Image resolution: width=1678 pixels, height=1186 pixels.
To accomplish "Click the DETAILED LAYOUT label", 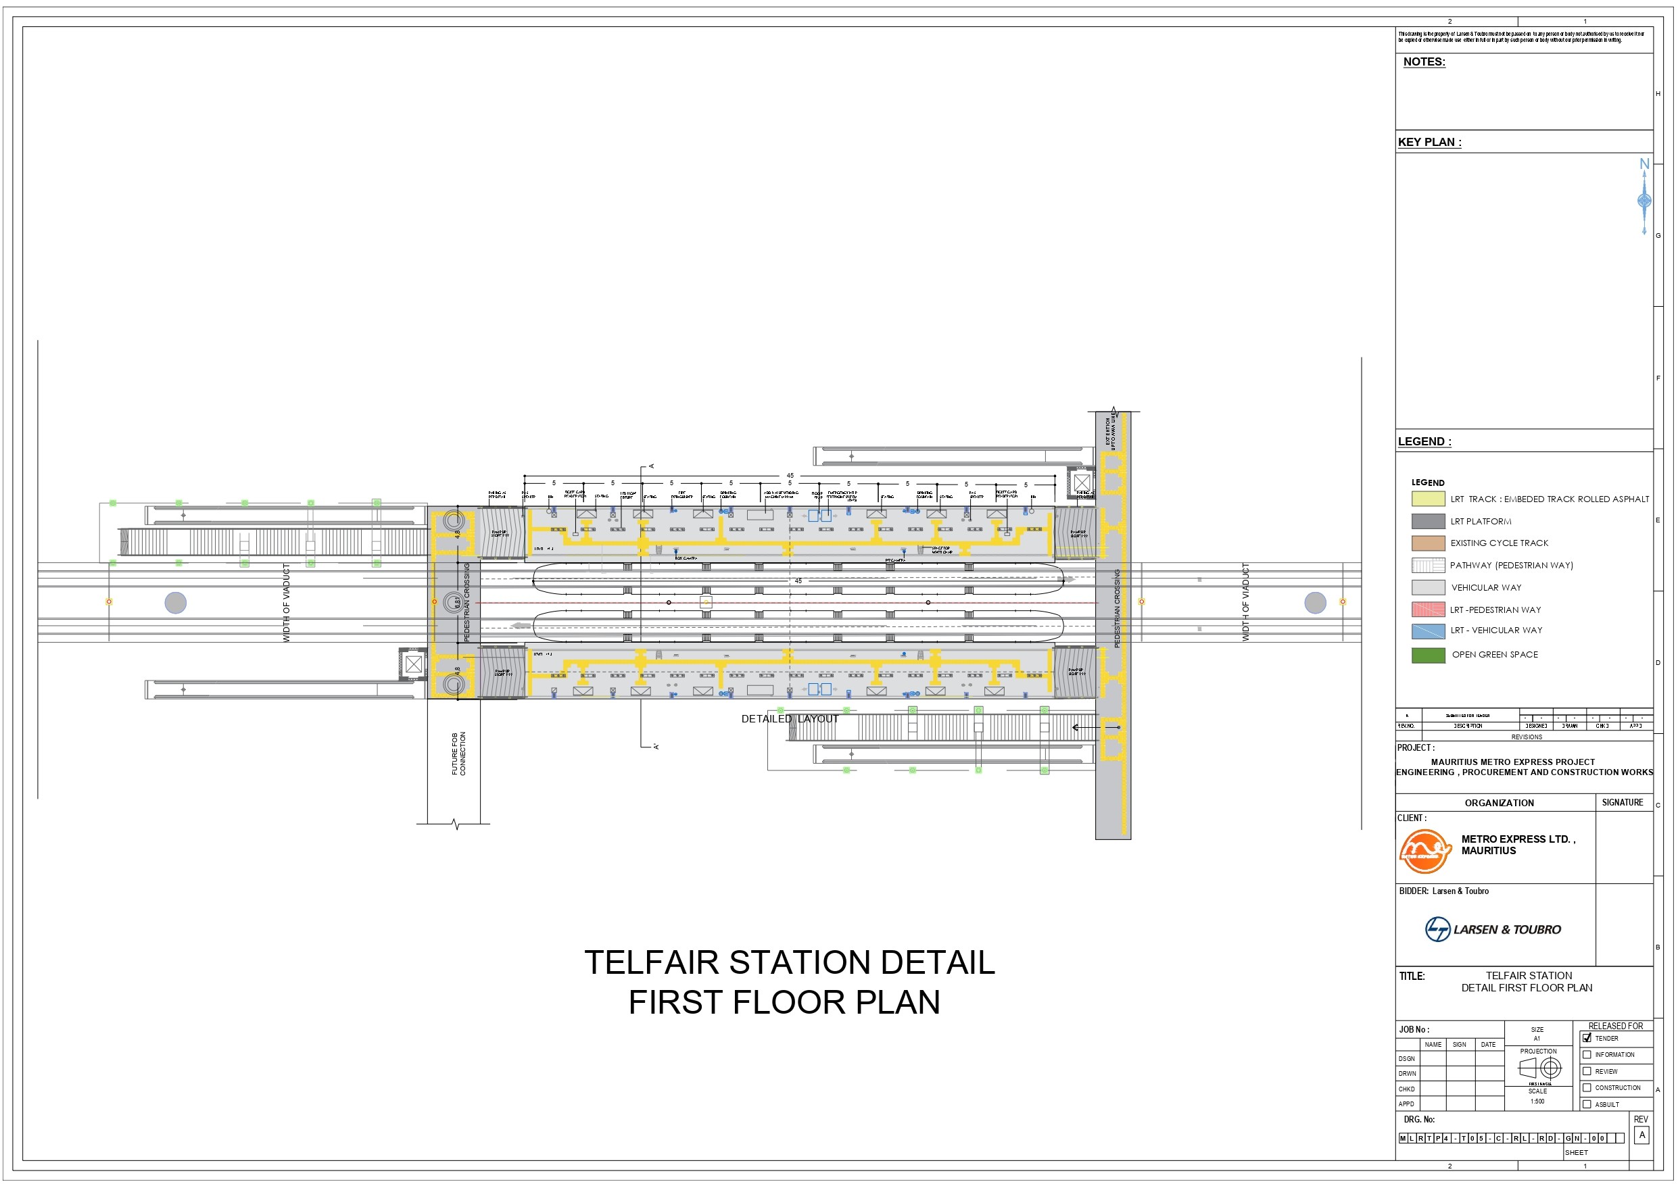I will [x=789, y=719].
